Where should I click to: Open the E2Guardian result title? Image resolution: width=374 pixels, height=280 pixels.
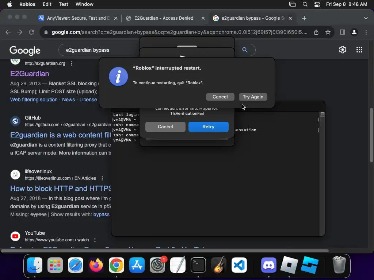click(30, 74)
